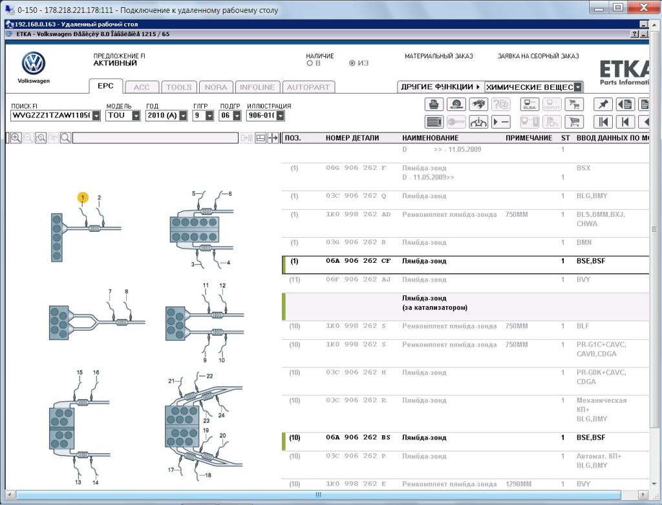662x505 pixels.
Task: Switch to the TOOLS tab
Action: [x=179, y=87]
